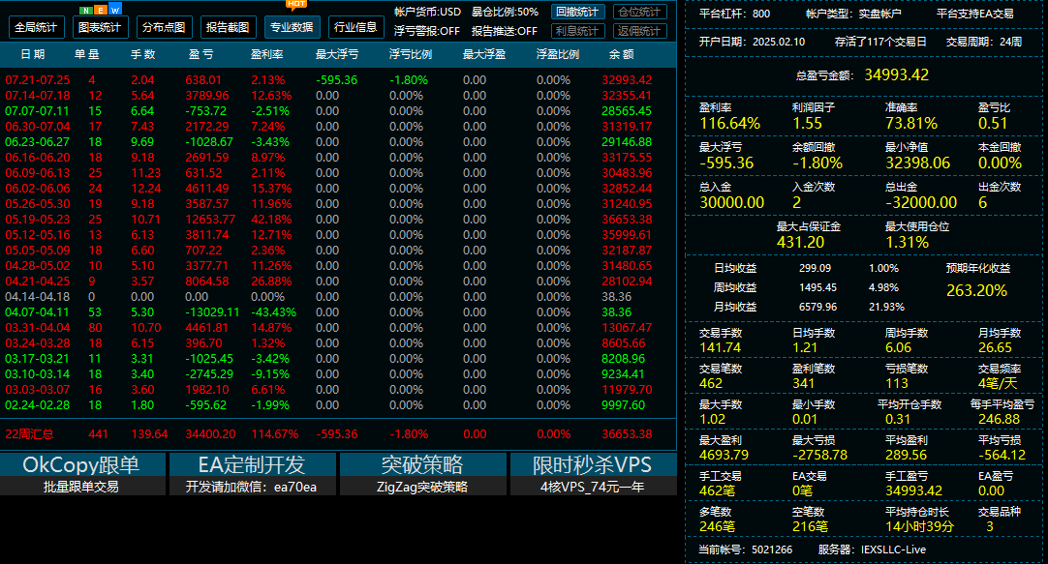Viewport: 1048px width, 564px height.
Task: Open the 全局统计 tab
Action: (36, 27)
